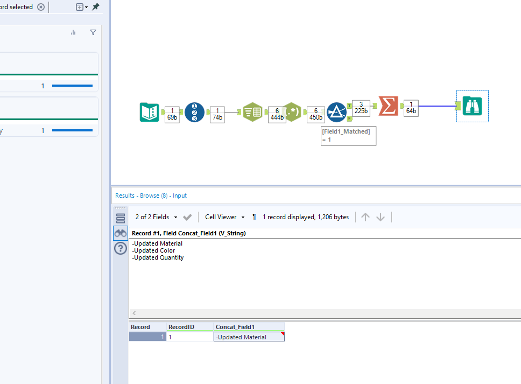Screen dimensions: 521x384
Task: Click the Results - Browse (8) - Input tab
Action: [x=150, y=196]
